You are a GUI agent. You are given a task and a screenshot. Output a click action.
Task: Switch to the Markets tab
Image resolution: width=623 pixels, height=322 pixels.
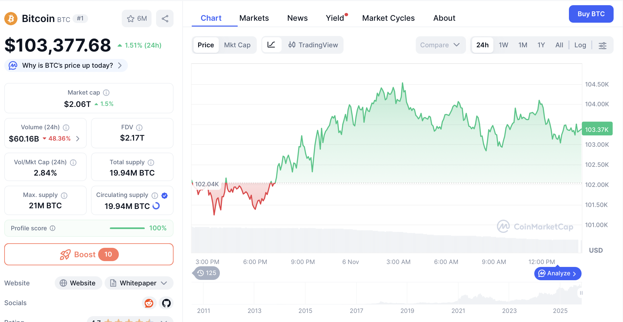click(x=254, y=18)
